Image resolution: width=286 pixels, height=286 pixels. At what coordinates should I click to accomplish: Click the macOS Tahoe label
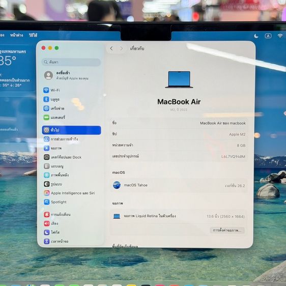click(x=135, y=185)
